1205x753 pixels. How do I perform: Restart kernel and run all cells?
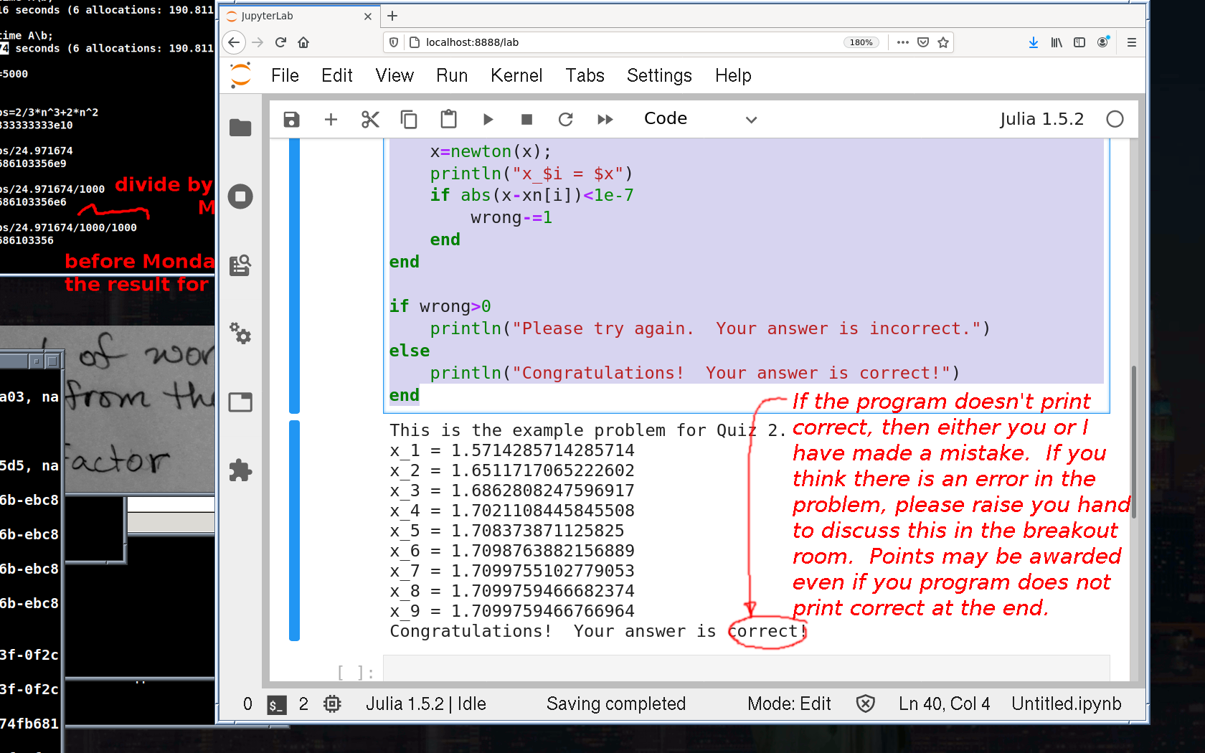605,120
